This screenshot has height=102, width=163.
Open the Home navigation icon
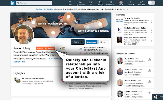click(x=70, y=3)
